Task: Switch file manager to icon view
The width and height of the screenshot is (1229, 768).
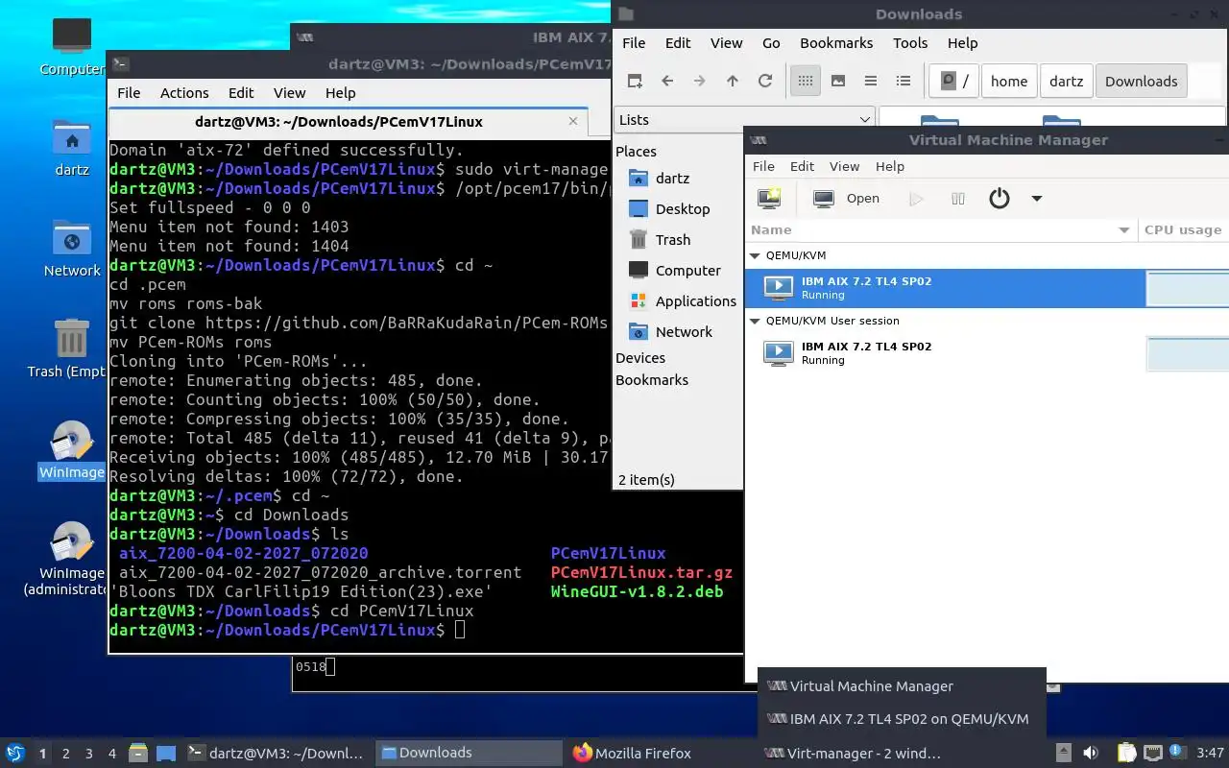Action: tap(806, 82)
